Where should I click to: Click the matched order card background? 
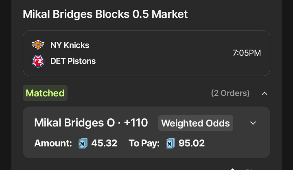[146, 133]
